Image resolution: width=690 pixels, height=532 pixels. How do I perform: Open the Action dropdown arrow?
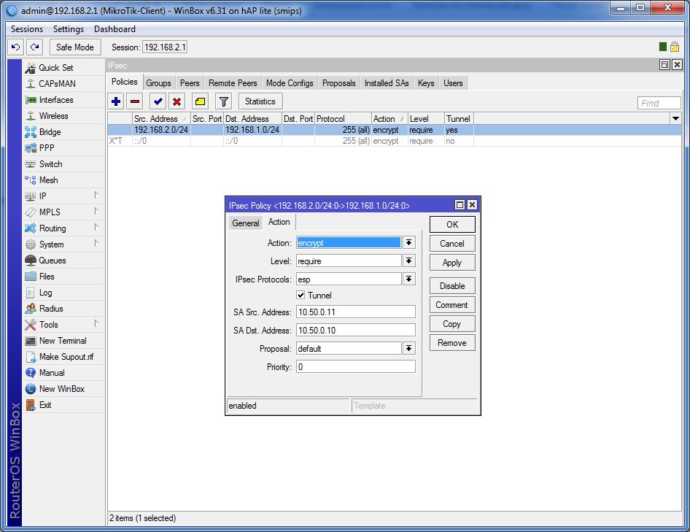coord(408,243)
